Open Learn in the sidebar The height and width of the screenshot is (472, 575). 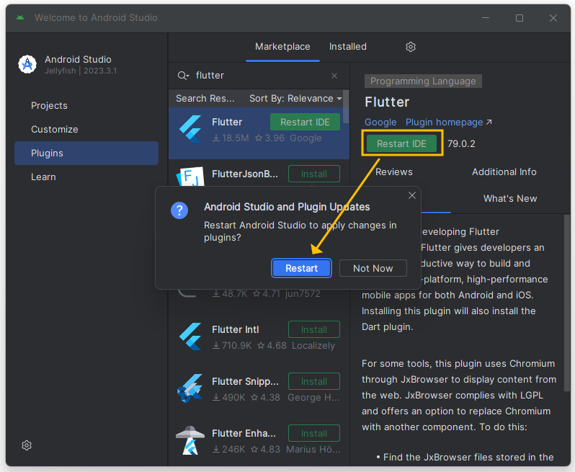pos(43,177)
